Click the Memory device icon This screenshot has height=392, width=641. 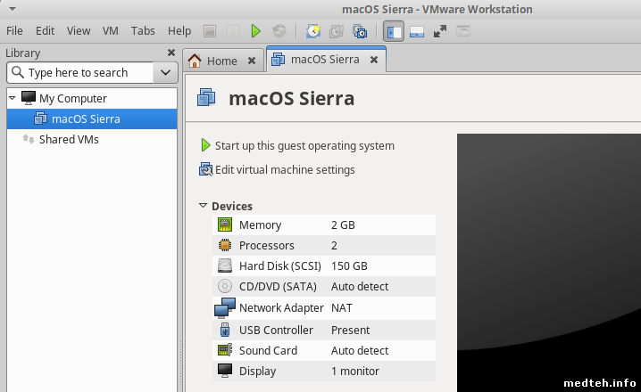tap(225, 225)
